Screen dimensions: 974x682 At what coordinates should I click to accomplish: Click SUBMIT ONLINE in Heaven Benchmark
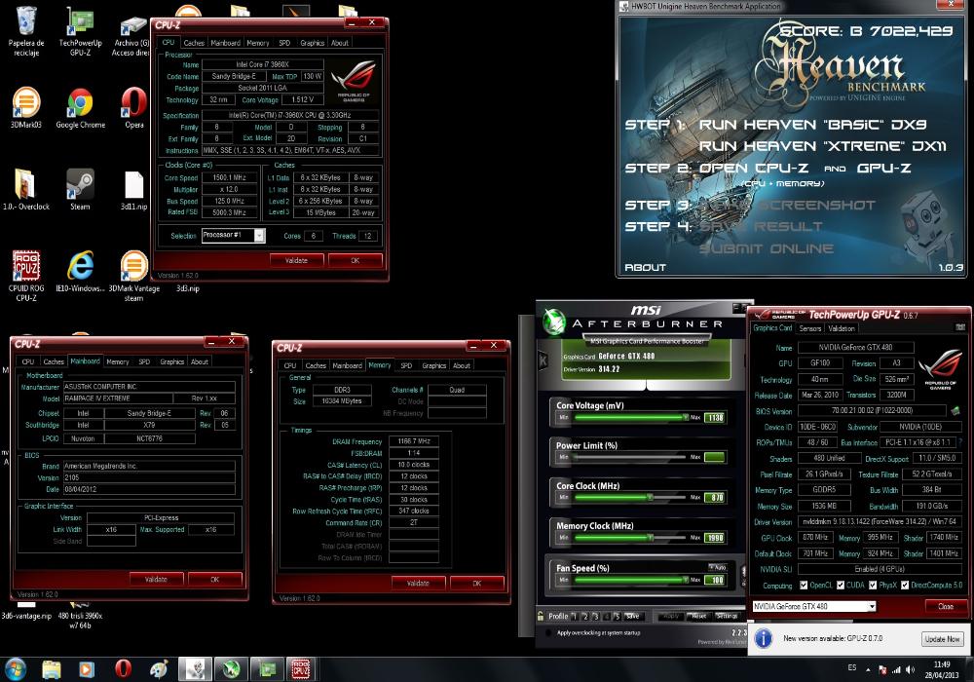click(767, 248)
